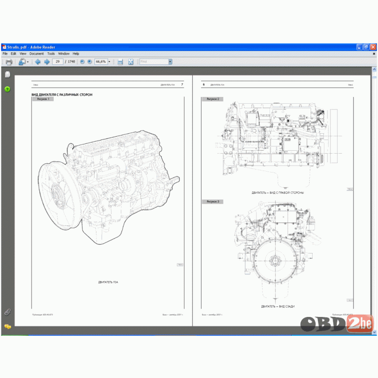Open the Attachments paperclip panel
The width and height of the screenshot is (378, 378).
click(x=7, y=312)
